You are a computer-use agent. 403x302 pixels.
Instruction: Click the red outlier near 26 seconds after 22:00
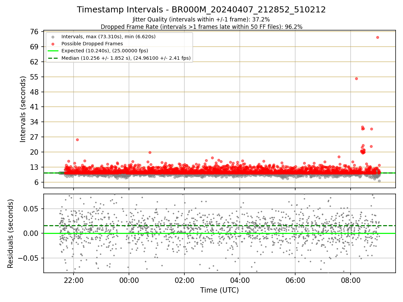click(x=77, y=140)
